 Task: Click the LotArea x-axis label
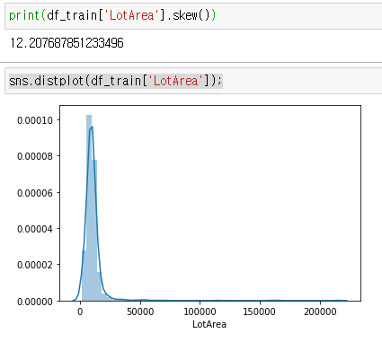209,324
